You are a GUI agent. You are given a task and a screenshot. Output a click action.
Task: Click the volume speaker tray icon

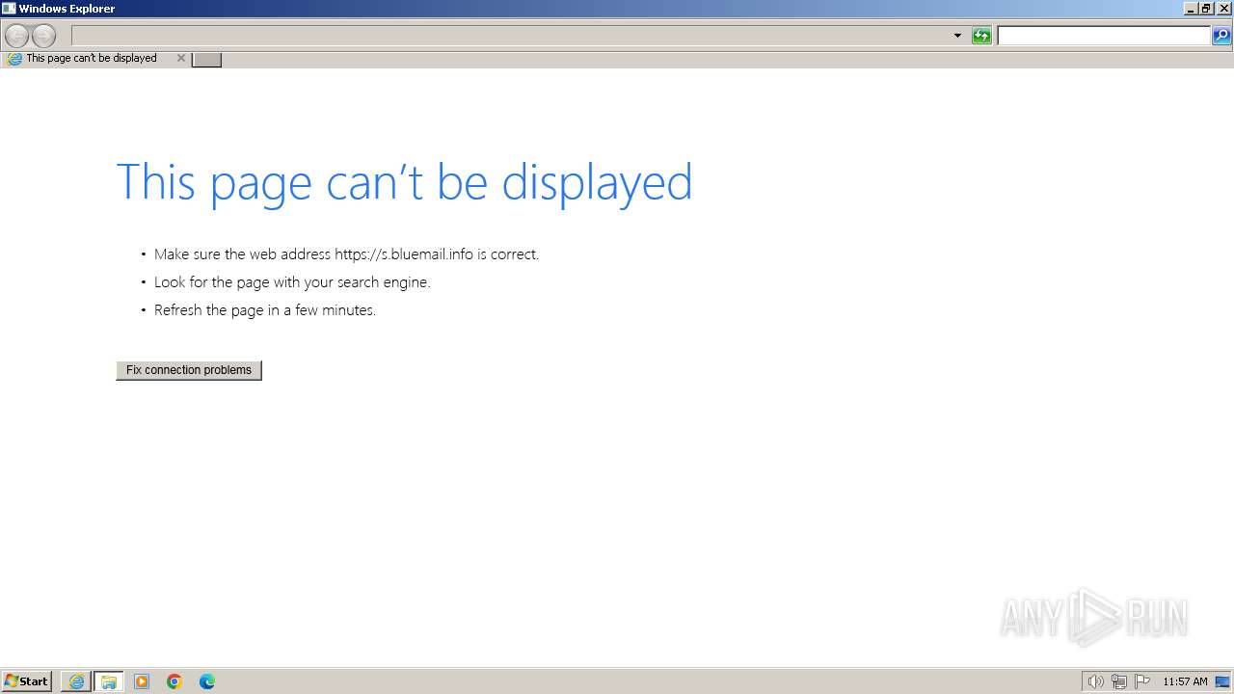[1095, 681]
